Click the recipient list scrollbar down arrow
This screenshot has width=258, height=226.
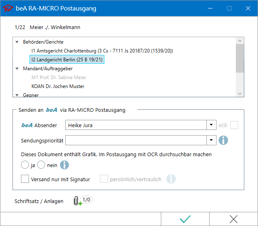click(x=240, y=94)
